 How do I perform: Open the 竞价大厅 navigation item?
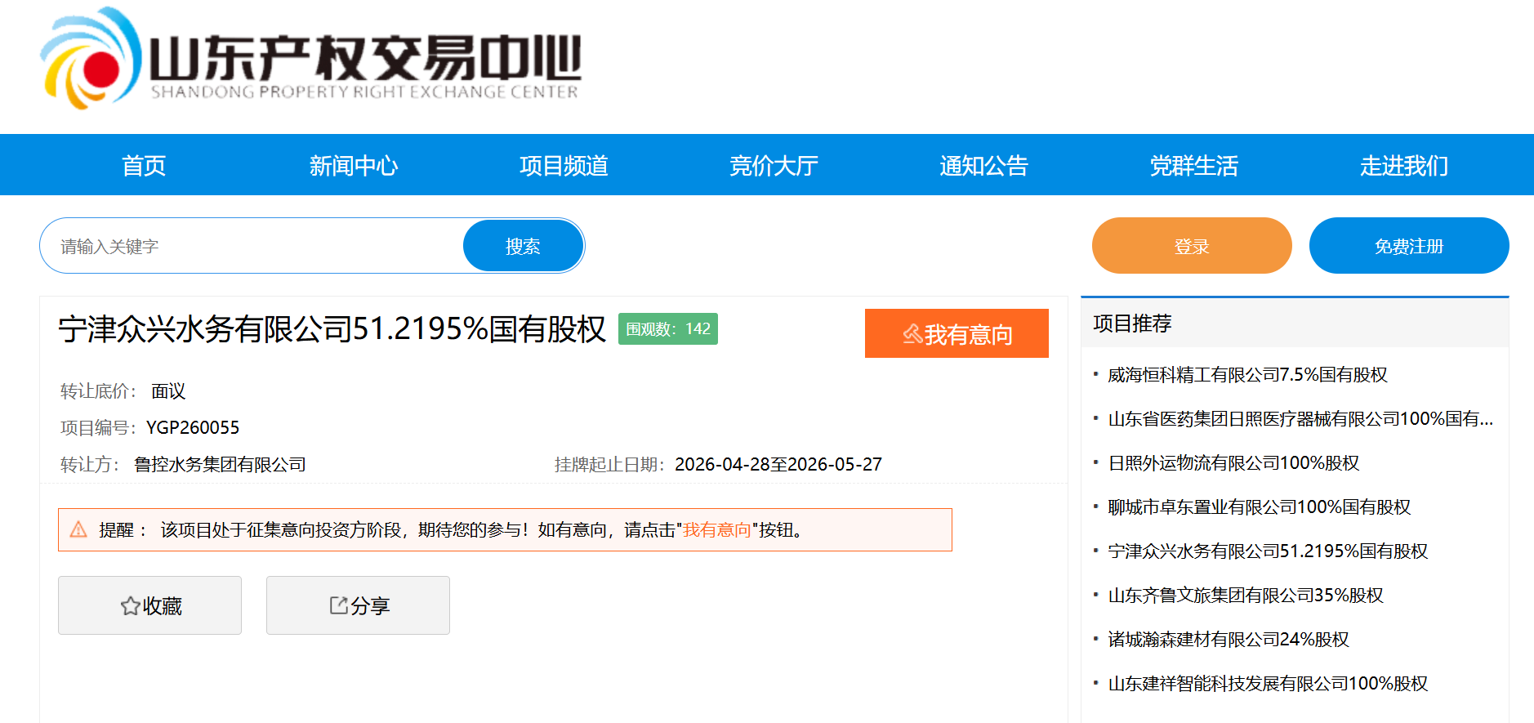click(x=774, y=166)
